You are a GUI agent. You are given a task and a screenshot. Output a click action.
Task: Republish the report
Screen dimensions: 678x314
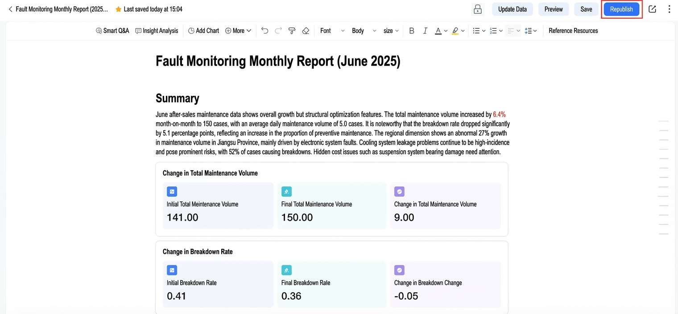pos(621,9)
